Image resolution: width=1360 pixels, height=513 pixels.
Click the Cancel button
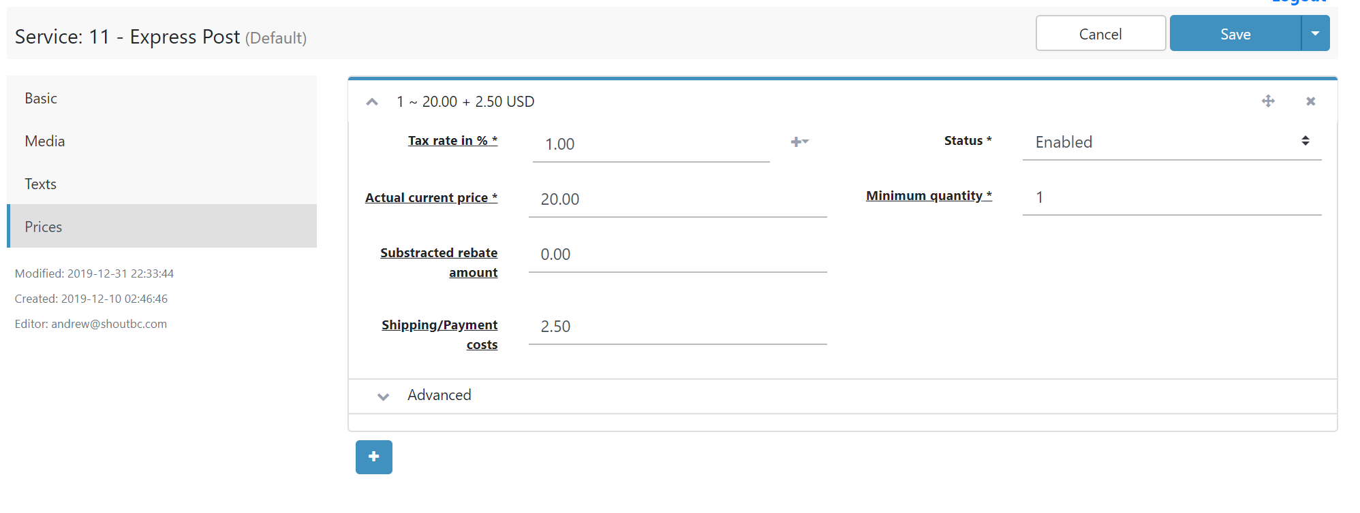click(x=1100, y=33)
